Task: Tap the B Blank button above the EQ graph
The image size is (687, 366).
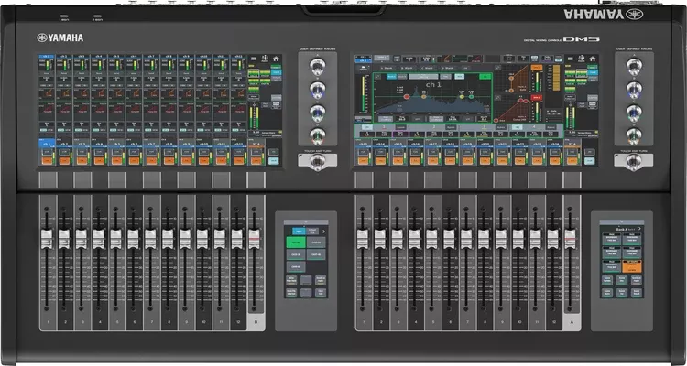Action: (407, 68)
